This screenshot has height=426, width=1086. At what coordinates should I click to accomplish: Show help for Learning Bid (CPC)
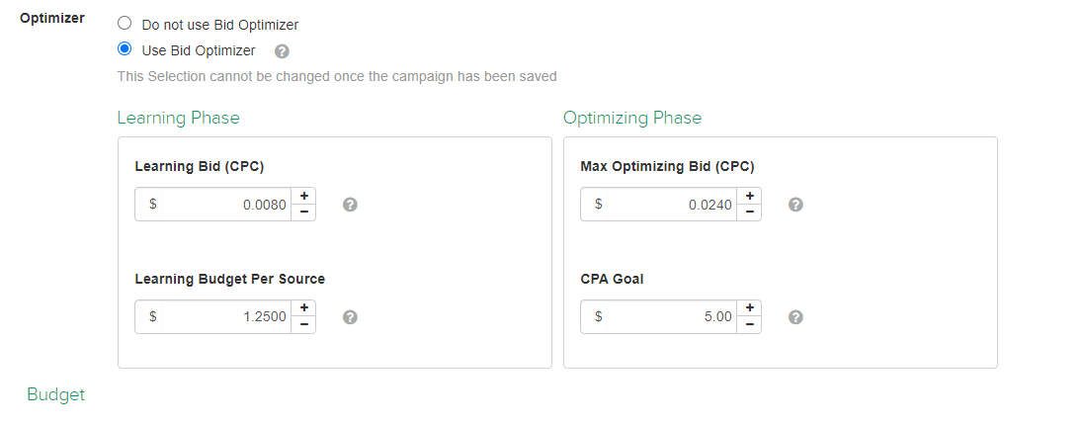pyautogui.click(x=351, y=205)
